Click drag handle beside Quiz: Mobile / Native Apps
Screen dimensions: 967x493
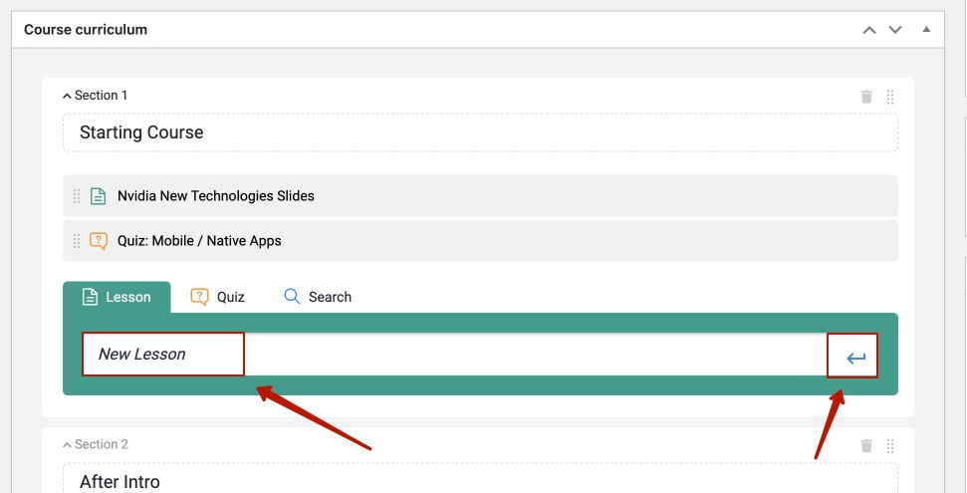[77, 241]
